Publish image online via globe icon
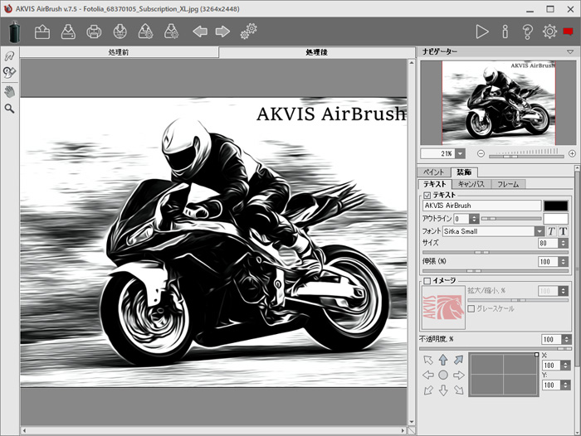 (120, 31)
